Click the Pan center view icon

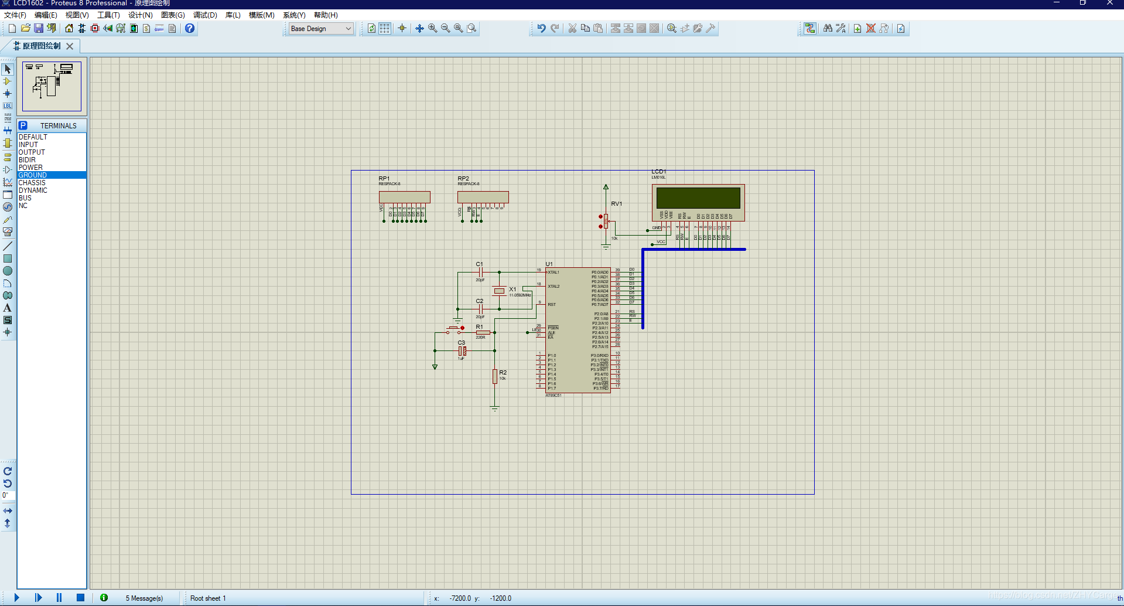[420, 28]
